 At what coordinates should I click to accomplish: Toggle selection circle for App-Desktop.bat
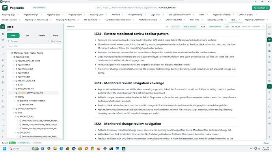pyautogui.click(x=13, y=69)
